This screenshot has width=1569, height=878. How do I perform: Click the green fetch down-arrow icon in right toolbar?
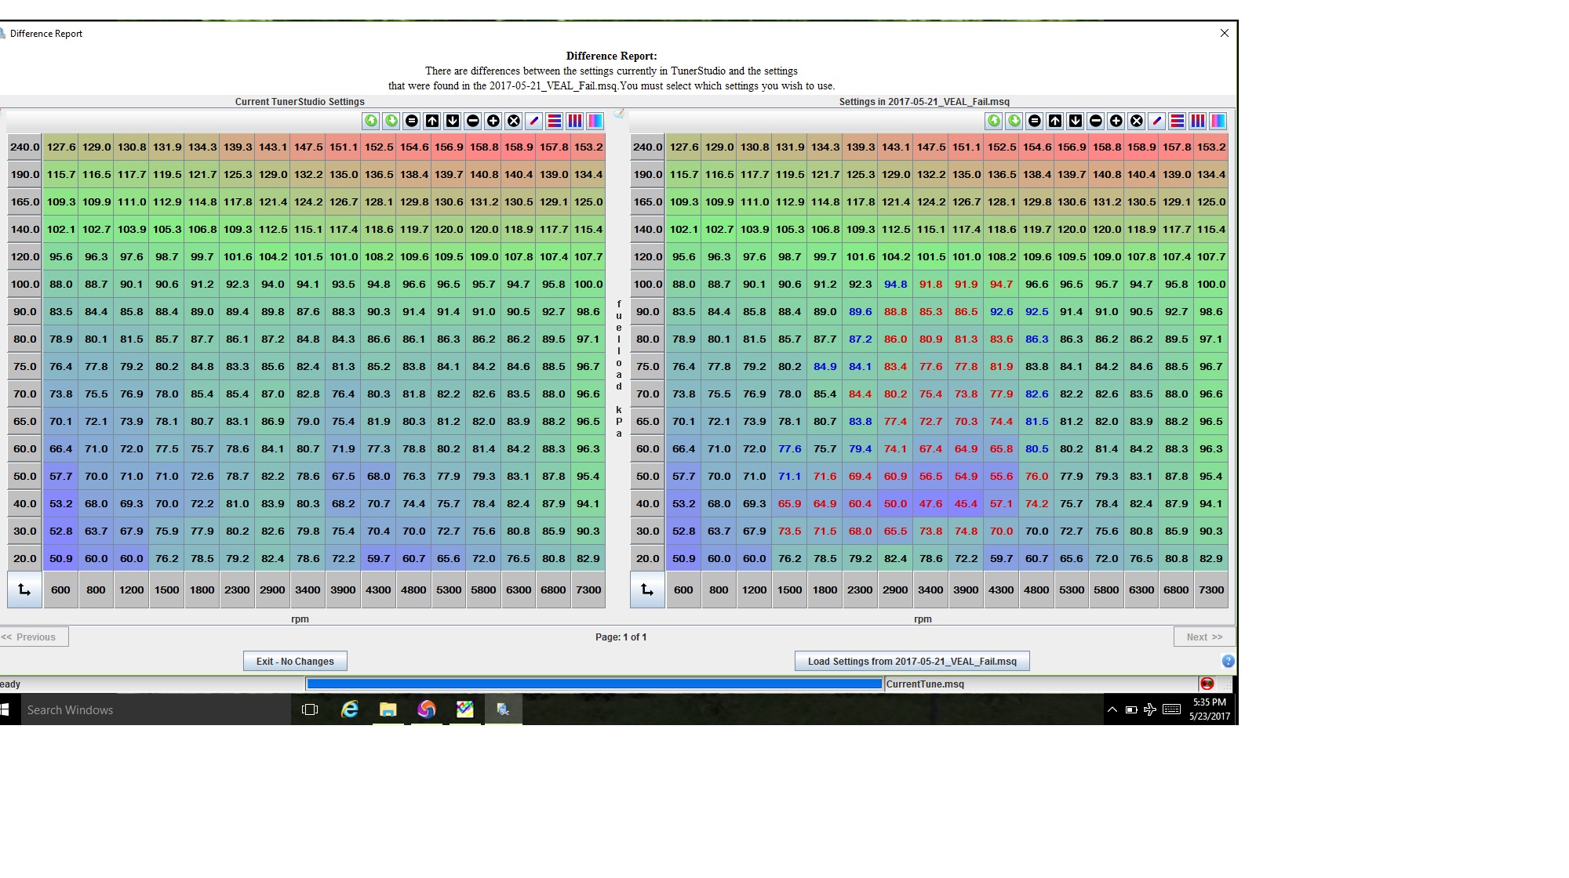[1014, 121]
